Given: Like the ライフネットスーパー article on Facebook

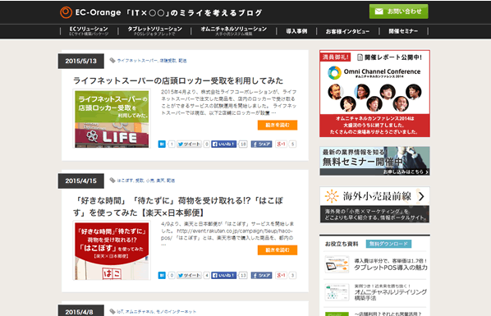Looking at the screenshot, I should pos(223,144).
